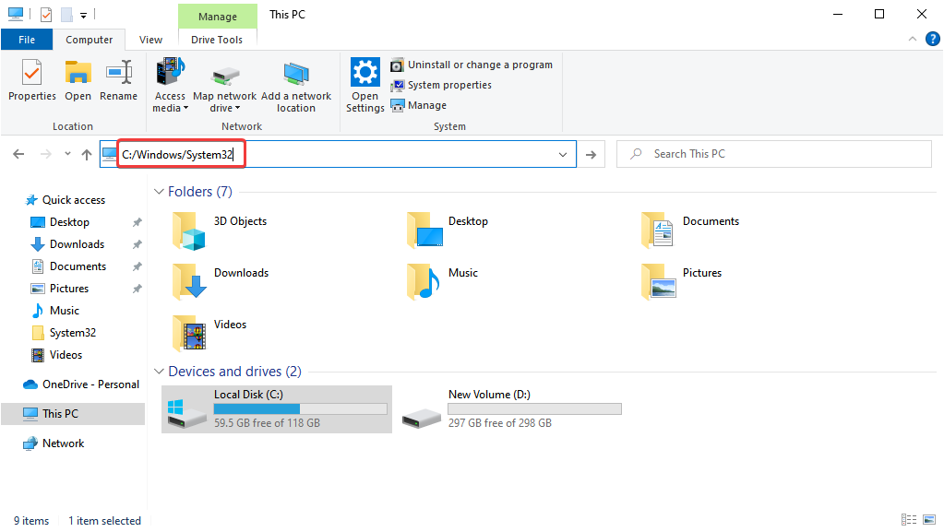
Task: Select Quick access in navigation pane
Action: tap(65, 200)
